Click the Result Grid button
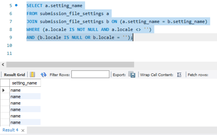 [14, 75]
